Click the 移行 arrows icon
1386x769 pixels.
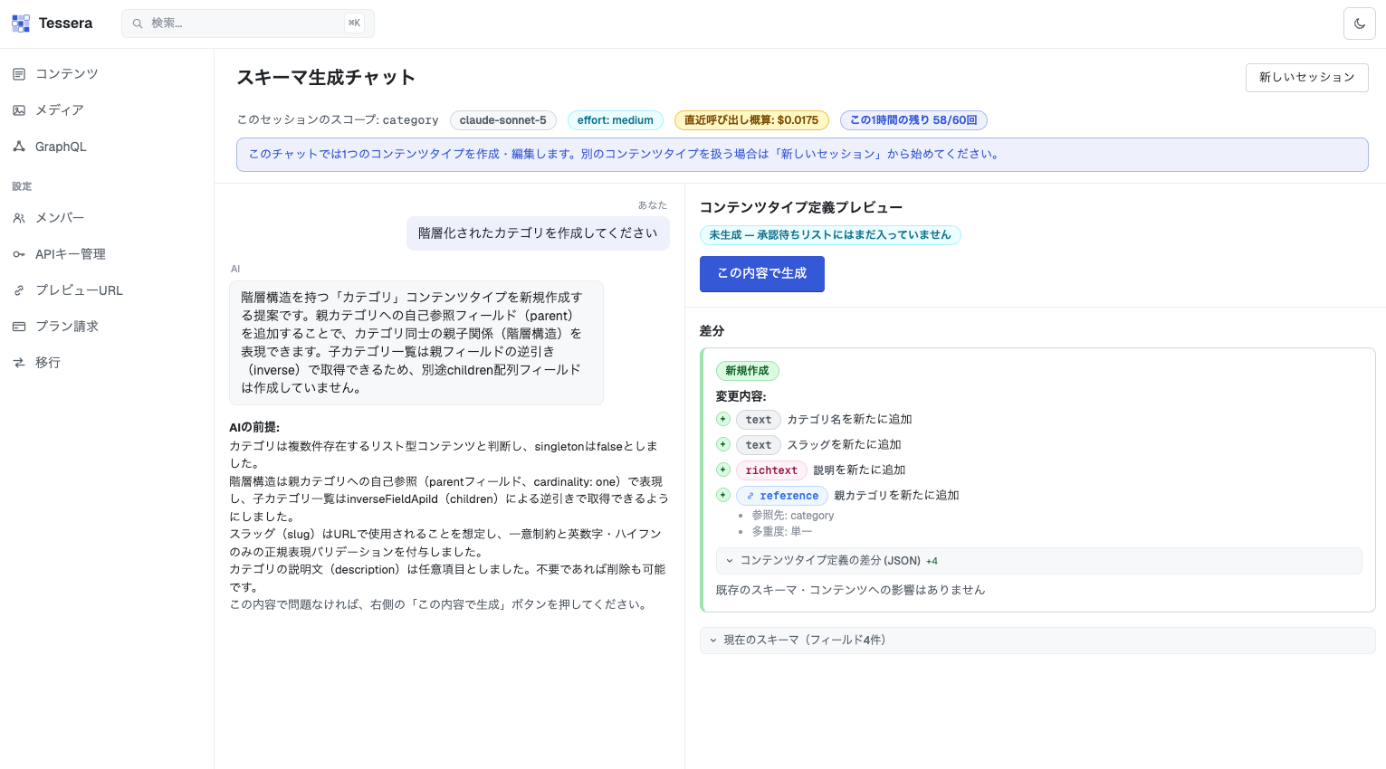[19, 363]
